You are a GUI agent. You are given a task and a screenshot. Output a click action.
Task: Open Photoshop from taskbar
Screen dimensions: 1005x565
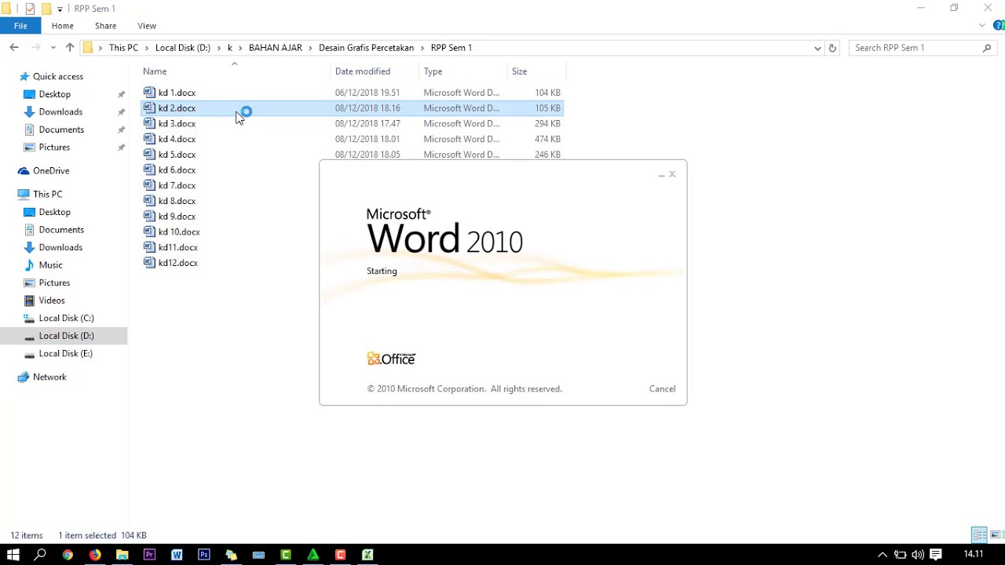[x=204, y=555]
